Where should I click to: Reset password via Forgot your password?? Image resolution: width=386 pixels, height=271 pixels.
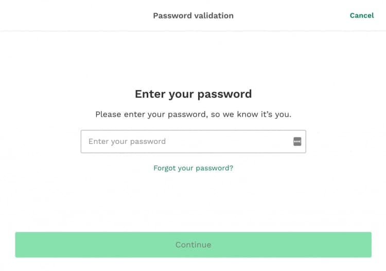193,168
